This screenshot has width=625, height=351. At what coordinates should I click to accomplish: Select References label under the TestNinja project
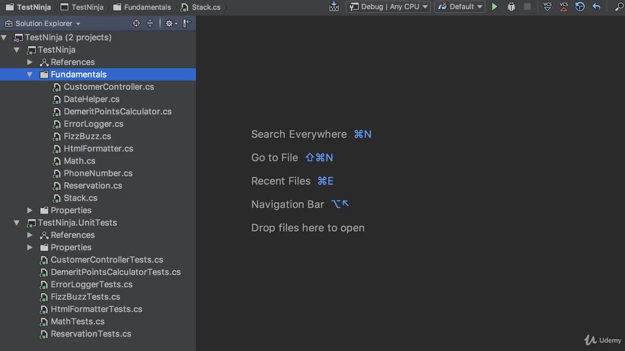[x=73, y=62]
